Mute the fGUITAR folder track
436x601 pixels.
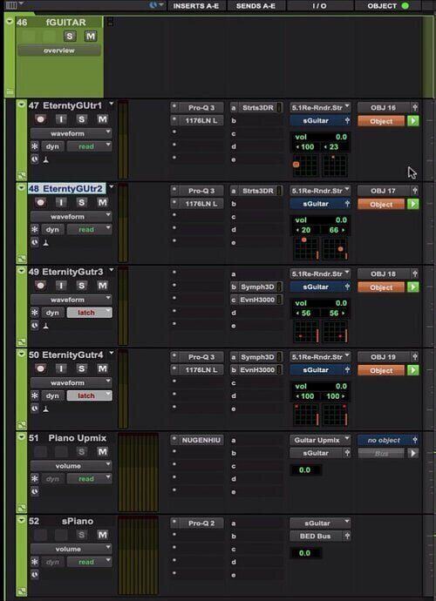(91, 37)
